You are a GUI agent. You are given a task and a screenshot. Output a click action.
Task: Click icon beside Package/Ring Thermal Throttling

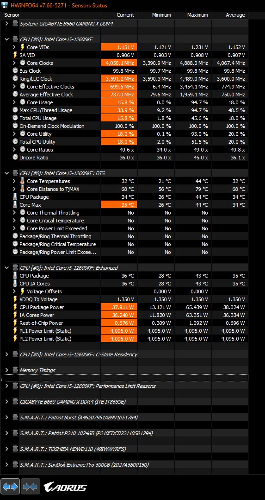(x=15, y=236)
